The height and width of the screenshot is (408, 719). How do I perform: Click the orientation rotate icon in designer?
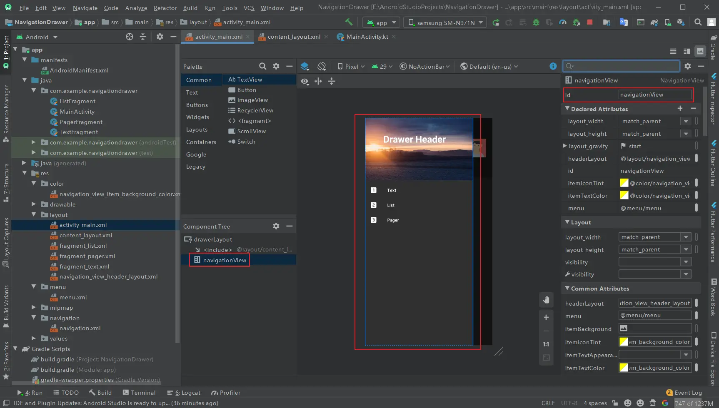tap(322, 67)
